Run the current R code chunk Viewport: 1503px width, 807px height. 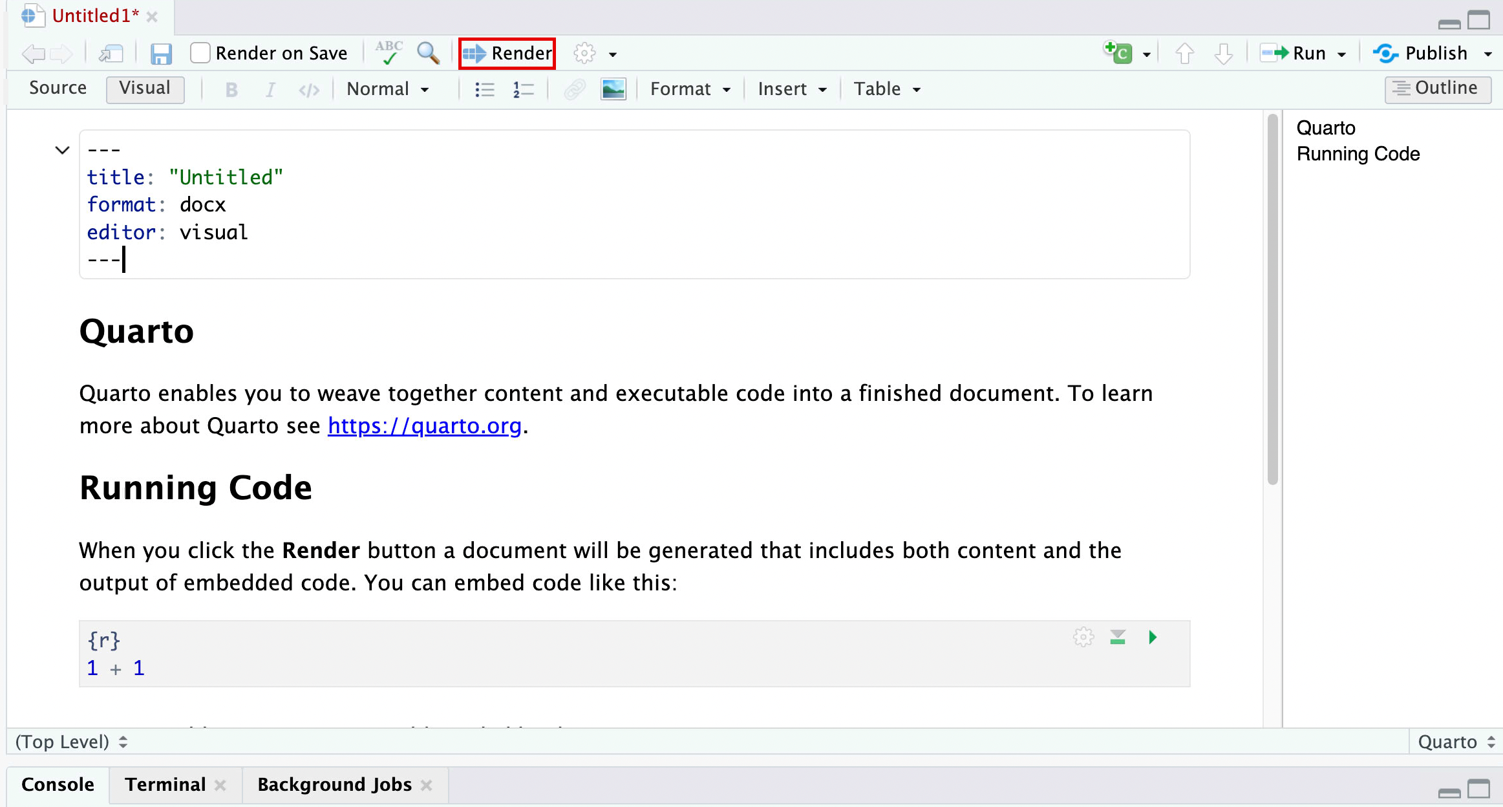point(1153,638)
